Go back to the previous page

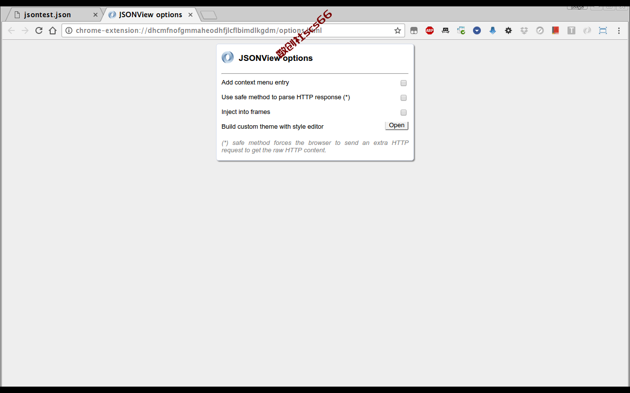tap(11, 30)
